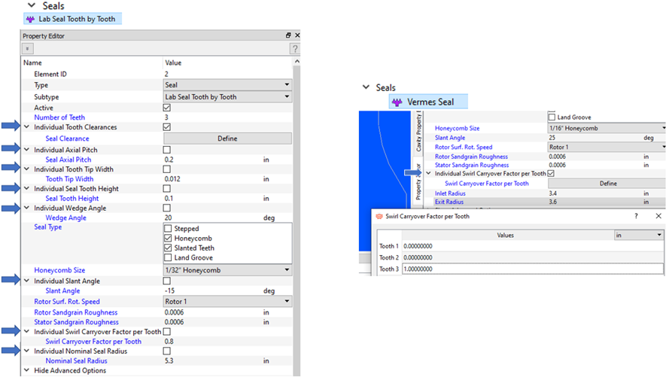Click the Vermes Seal icon

[x=397, y=102]
